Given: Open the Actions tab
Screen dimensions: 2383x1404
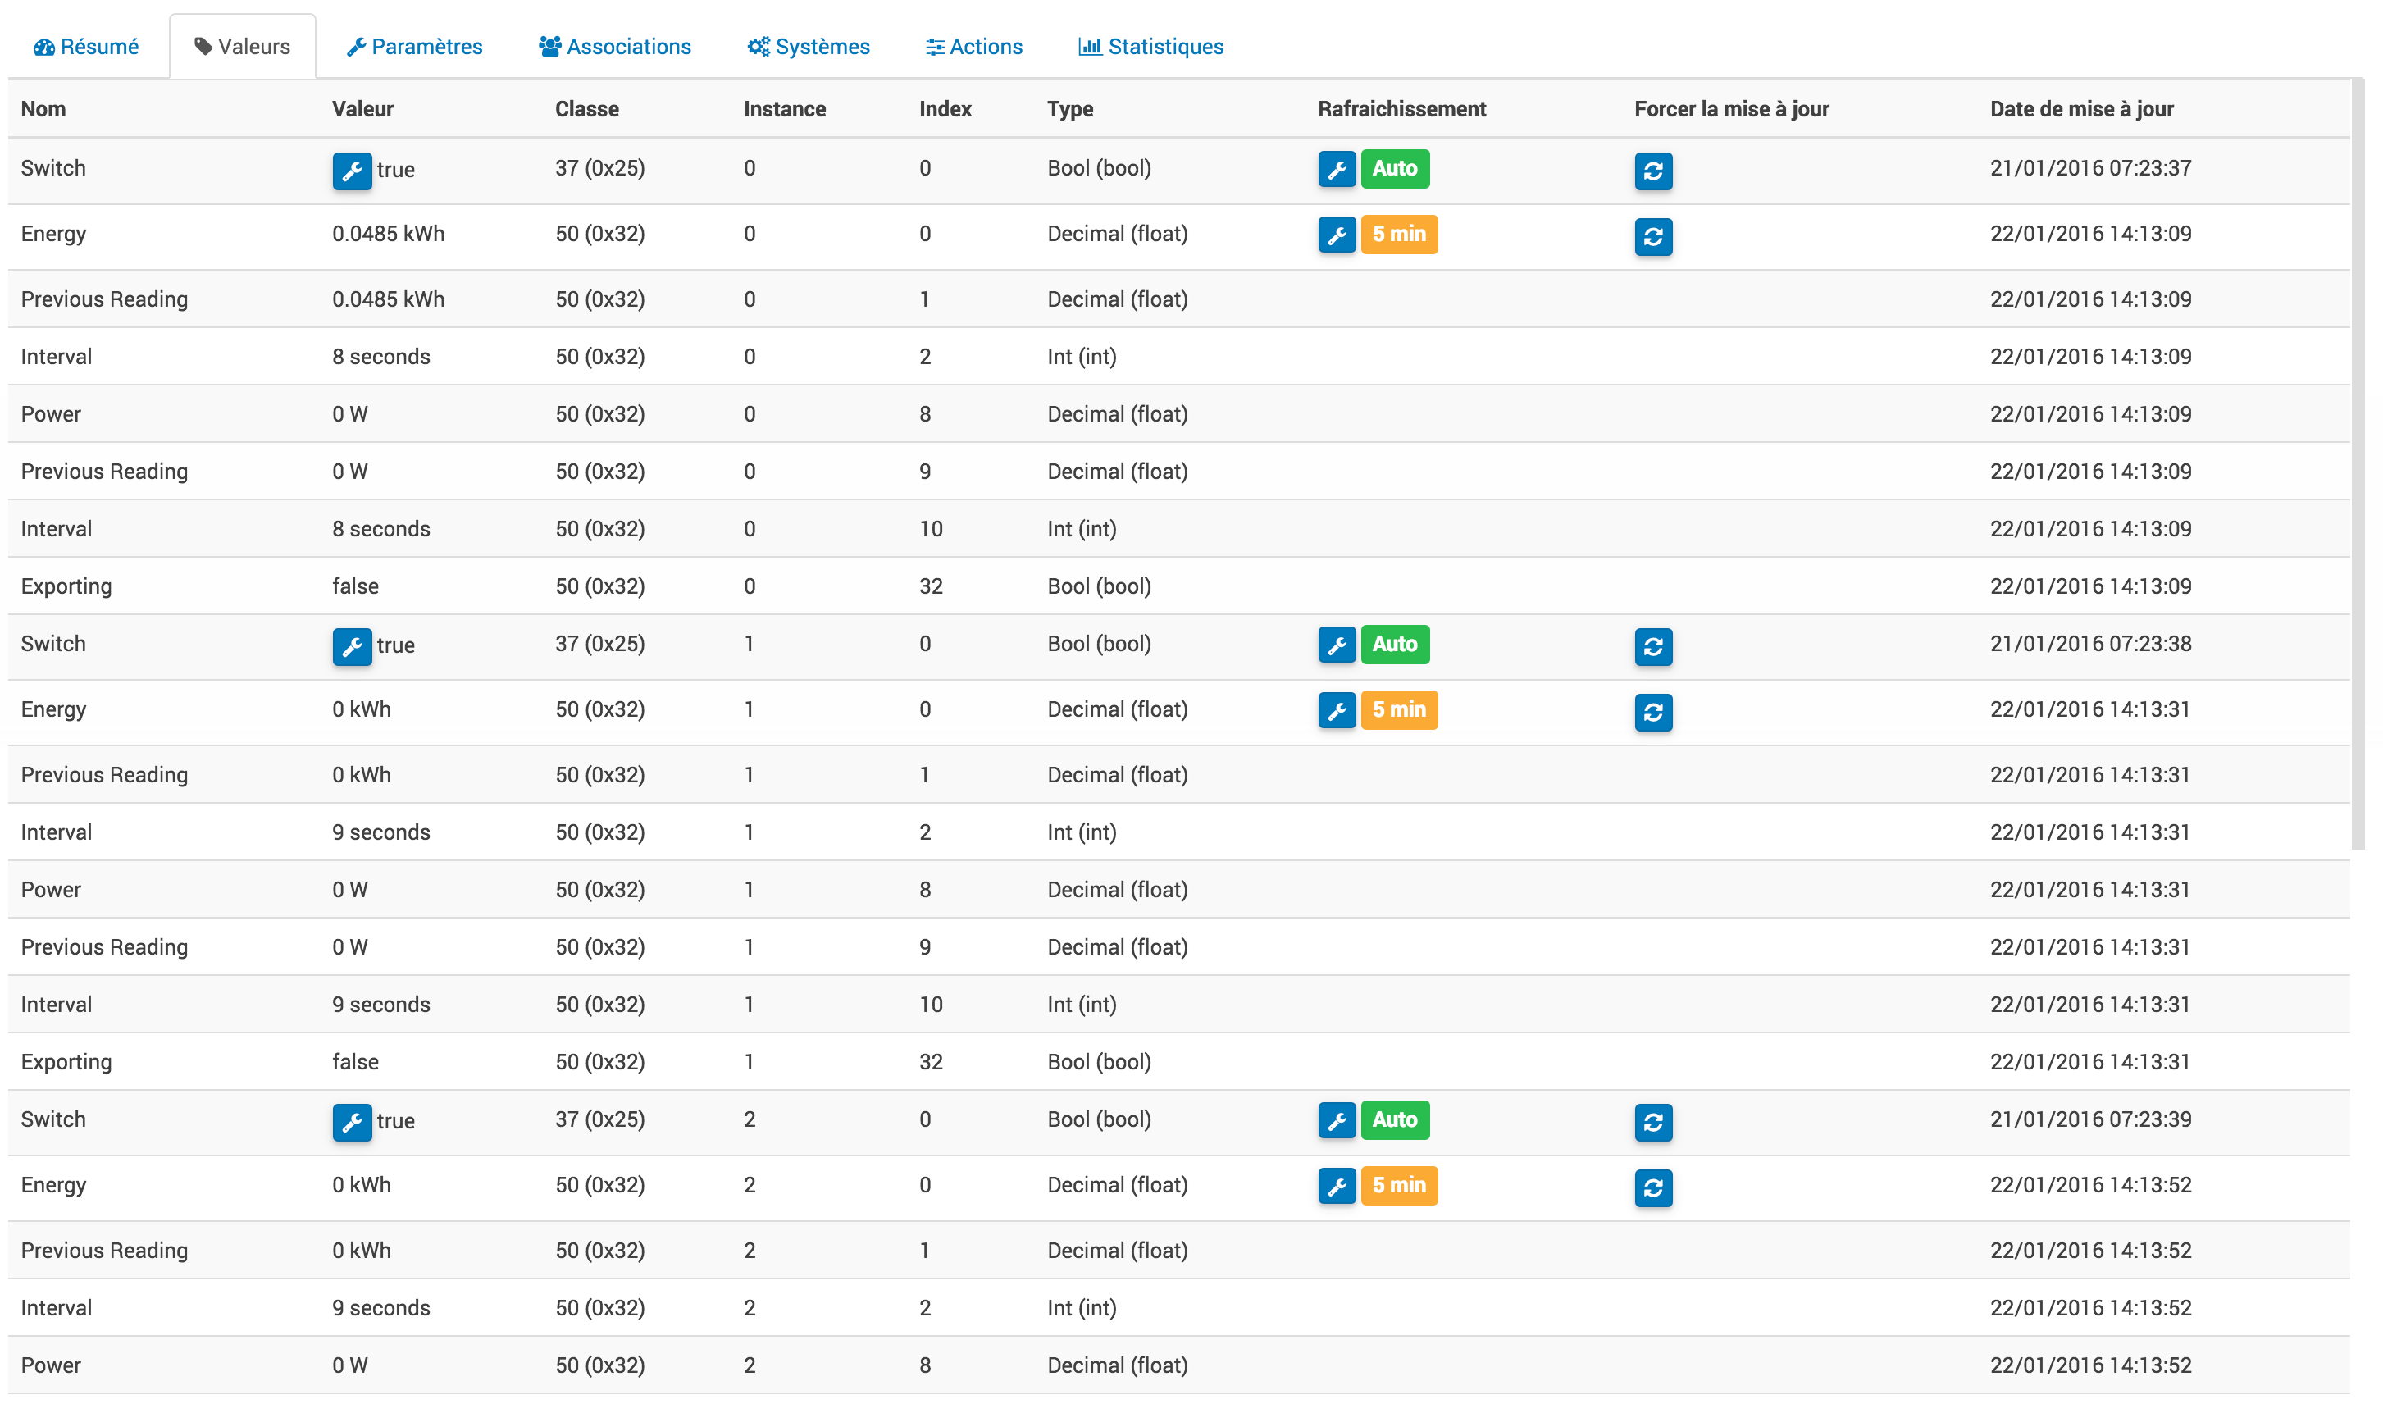Looking at the screenshot, I should [x=975, y=47].
